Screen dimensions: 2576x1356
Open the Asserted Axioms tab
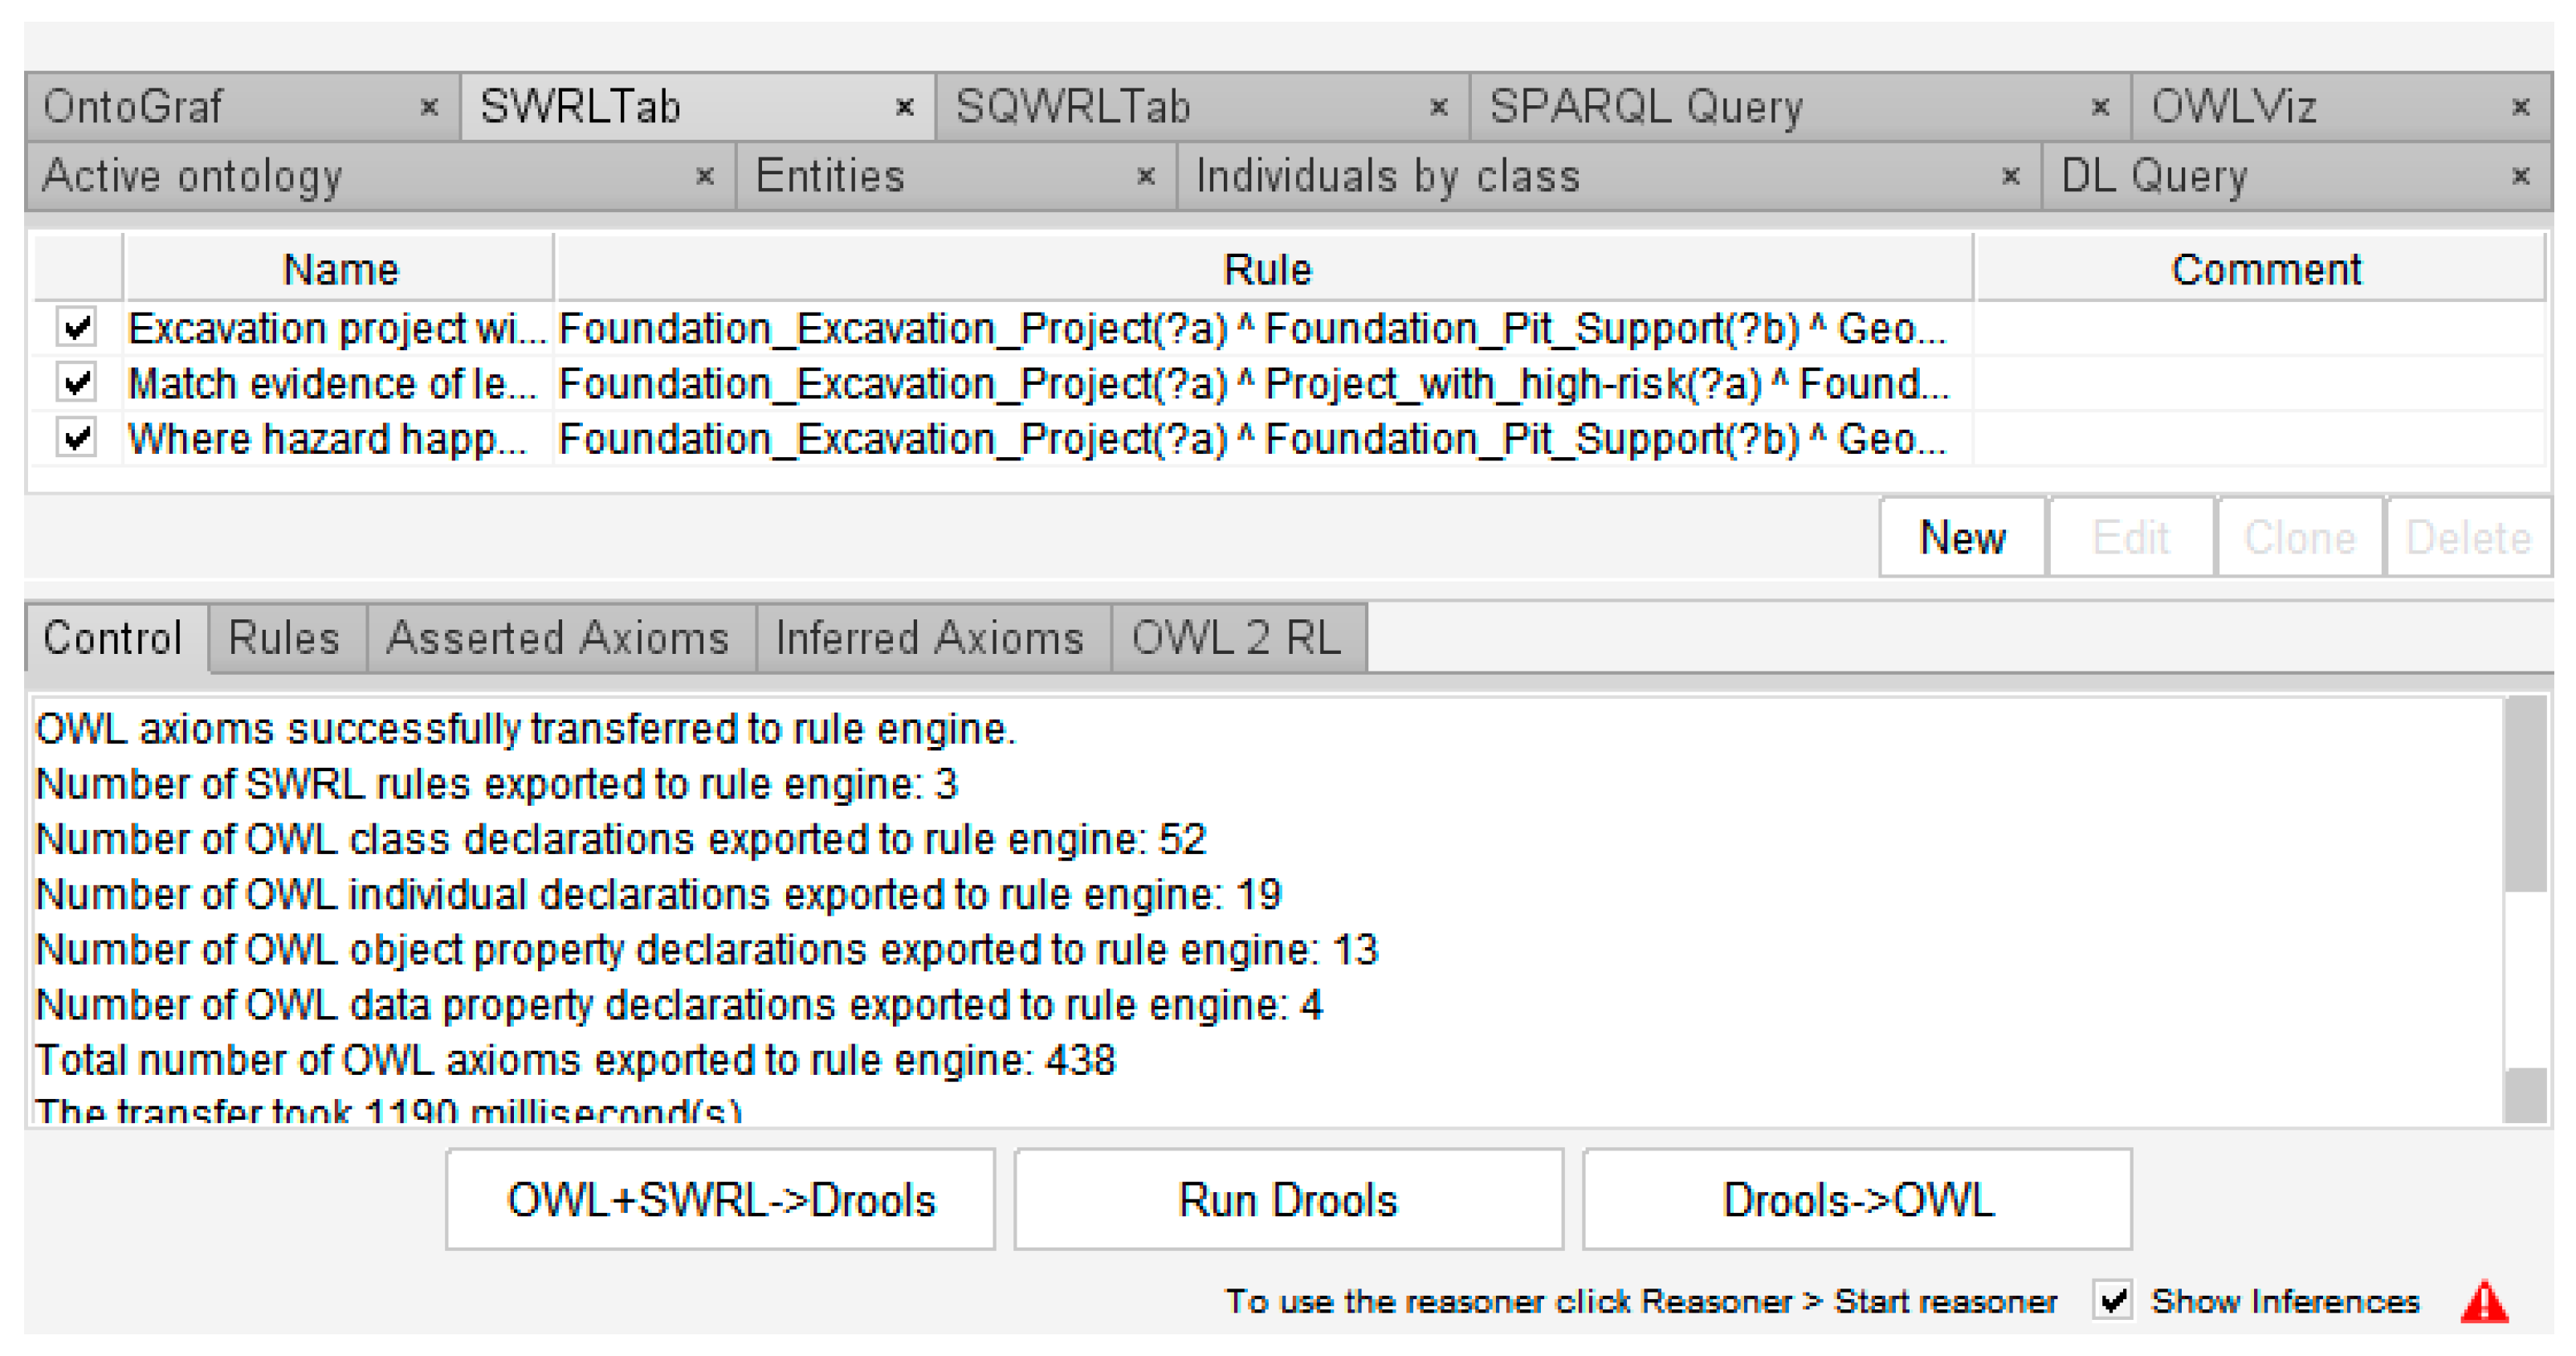(x=558, y=639)
